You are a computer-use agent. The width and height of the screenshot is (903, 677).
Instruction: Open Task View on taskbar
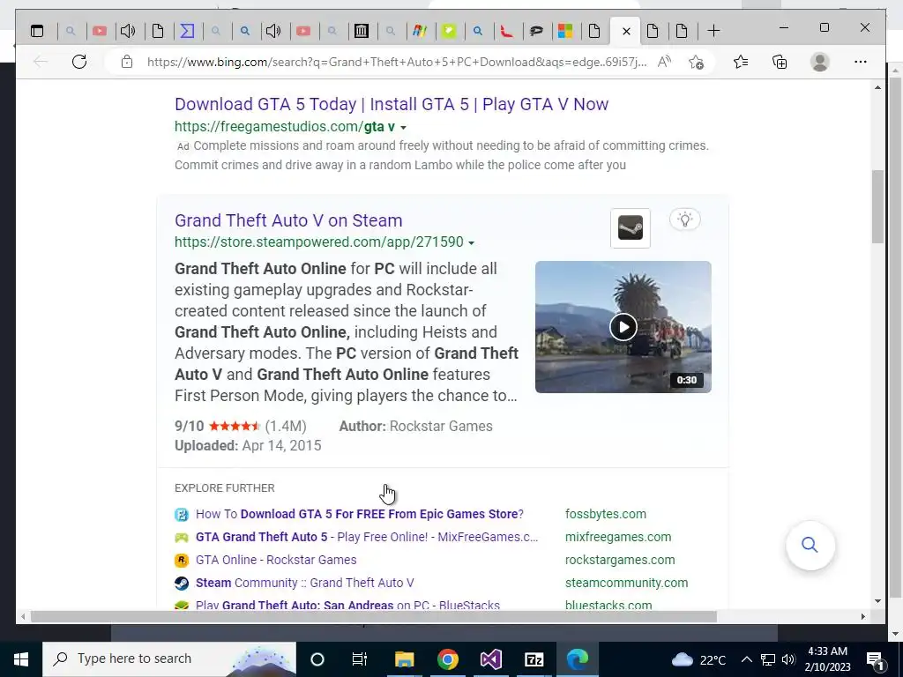pos(360,659)
